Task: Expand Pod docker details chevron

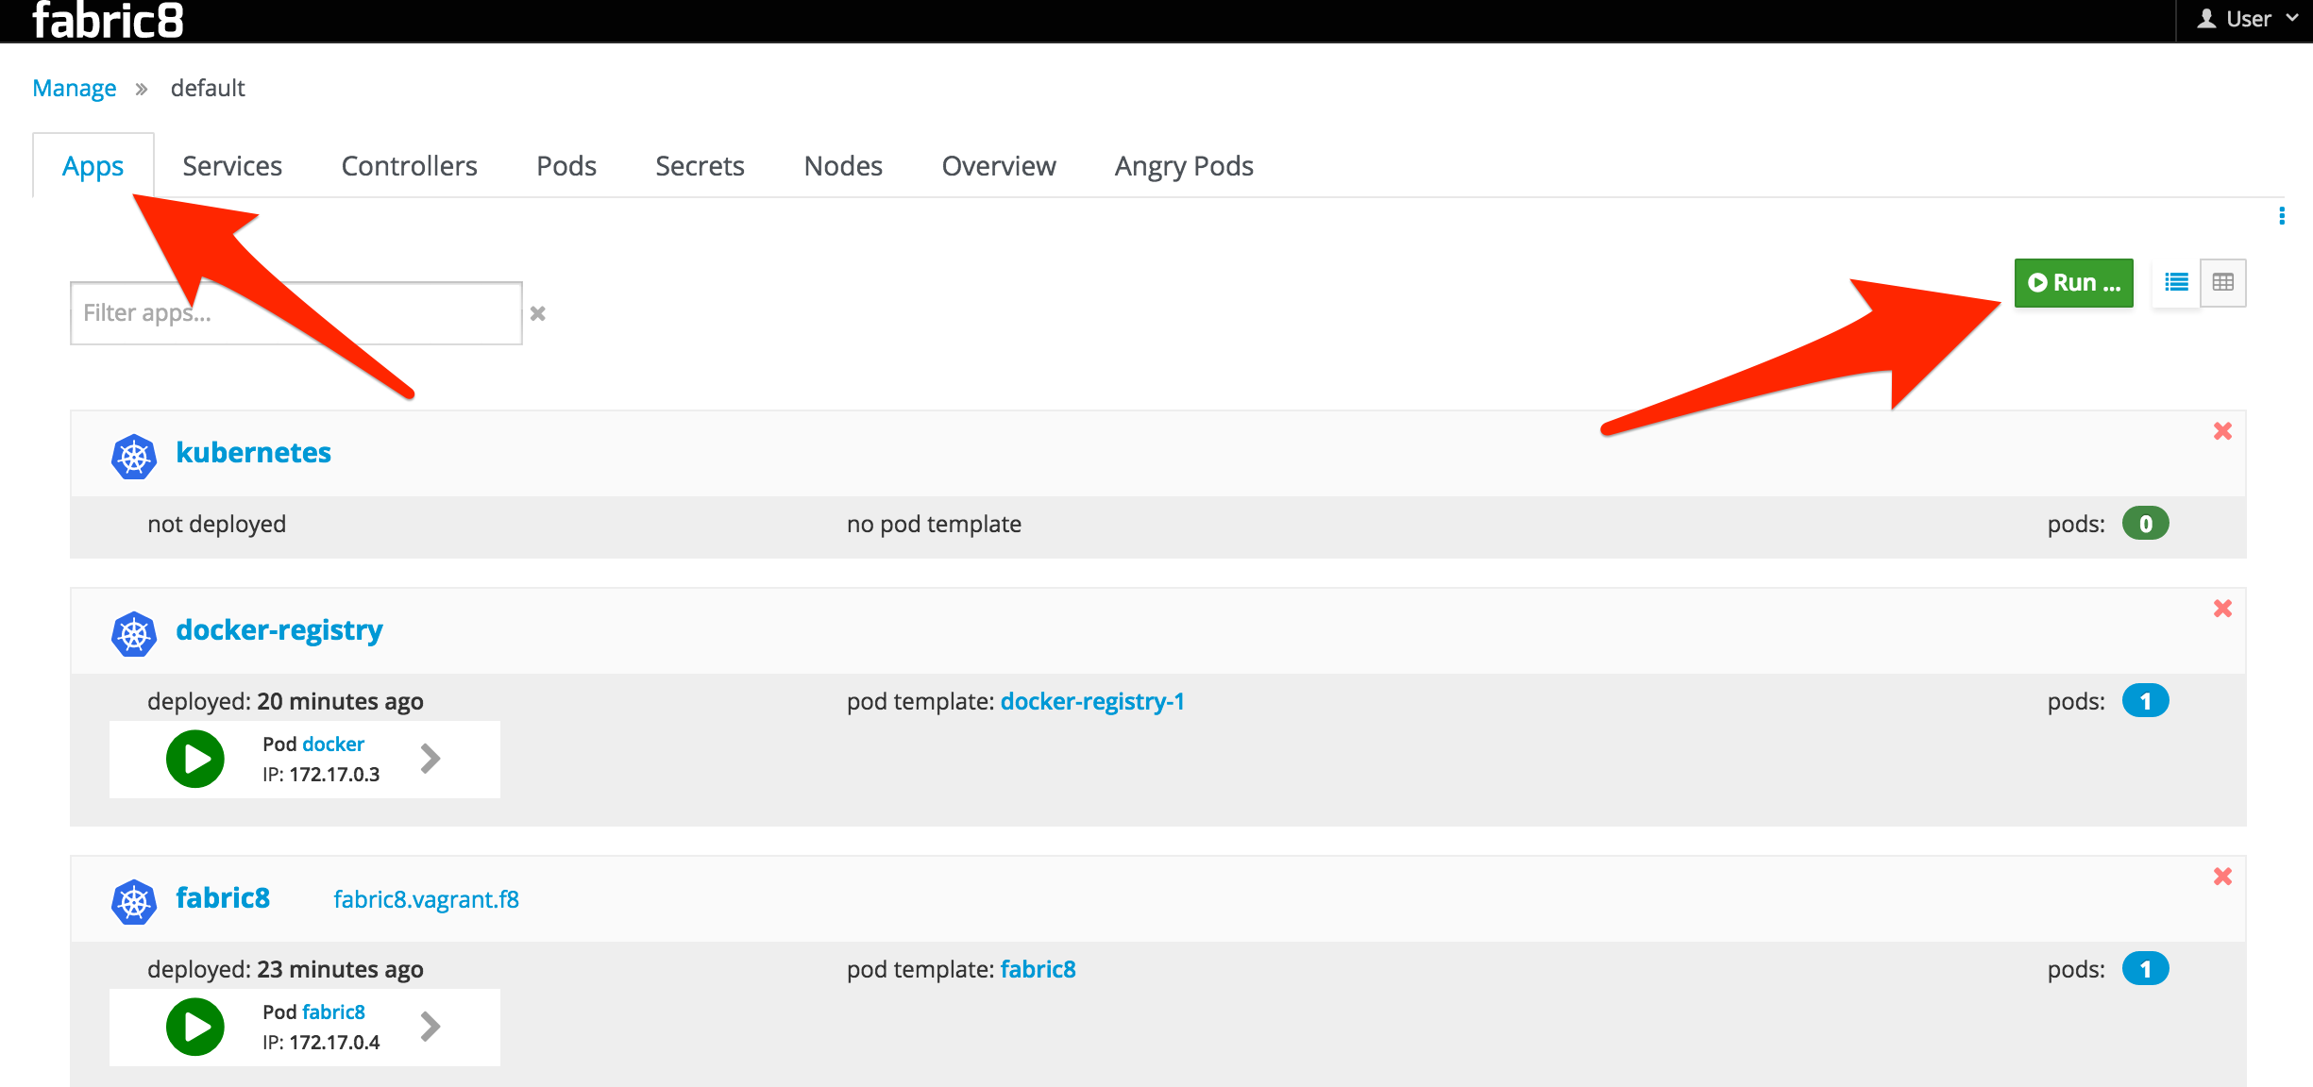Action: (431, 759)
